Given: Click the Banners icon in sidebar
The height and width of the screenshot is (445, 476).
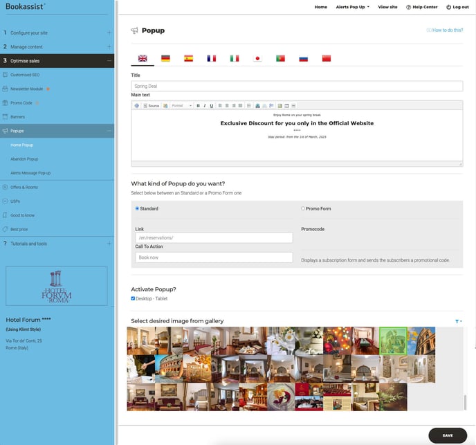Looking at the screenshot, I should point(6,117).
